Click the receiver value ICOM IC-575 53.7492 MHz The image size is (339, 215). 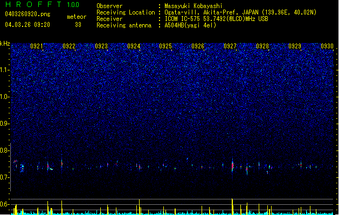click(216, 19)
